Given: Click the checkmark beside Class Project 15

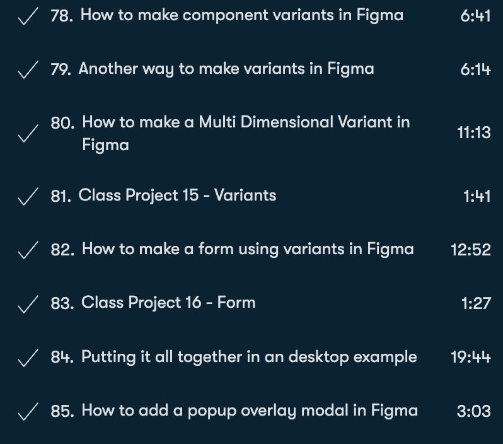Looking at the screenshot, I should coord(28,197).
